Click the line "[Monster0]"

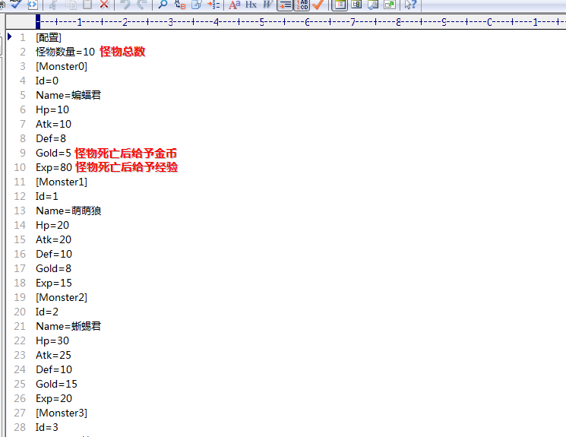62,66
